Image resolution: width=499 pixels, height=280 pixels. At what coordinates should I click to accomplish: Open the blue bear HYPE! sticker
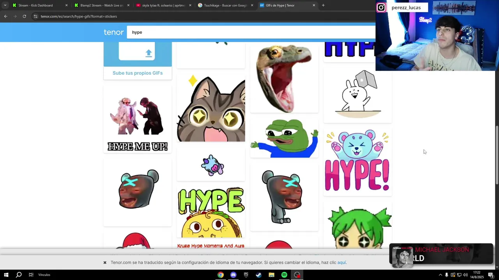click(x=357, y=161)
